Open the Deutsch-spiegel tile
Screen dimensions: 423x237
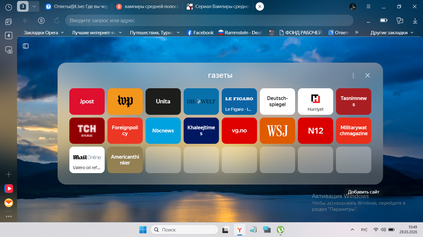pyautogui.click(x=277, y=102)
